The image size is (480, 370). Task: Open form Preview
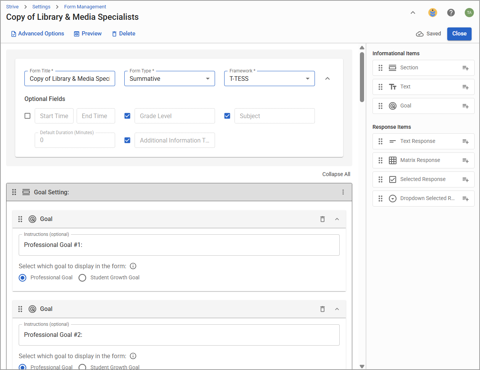coord(88,34)
